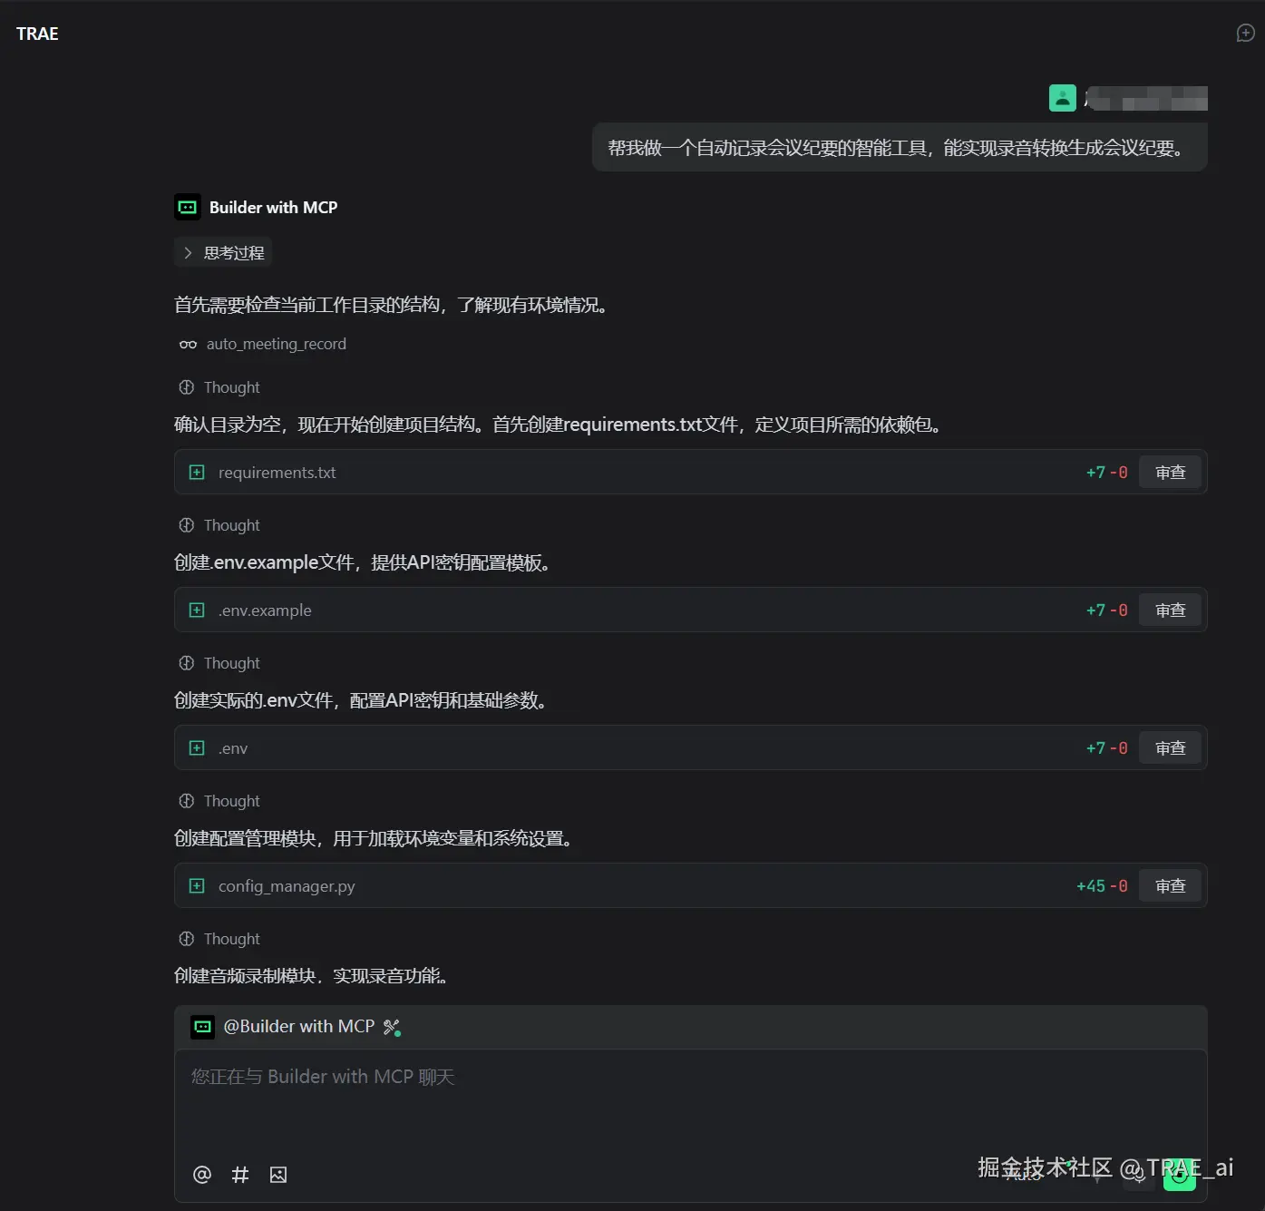1265x1211 pixels.
Task: Expand the 思考过程 section
Action: (223, 253)
